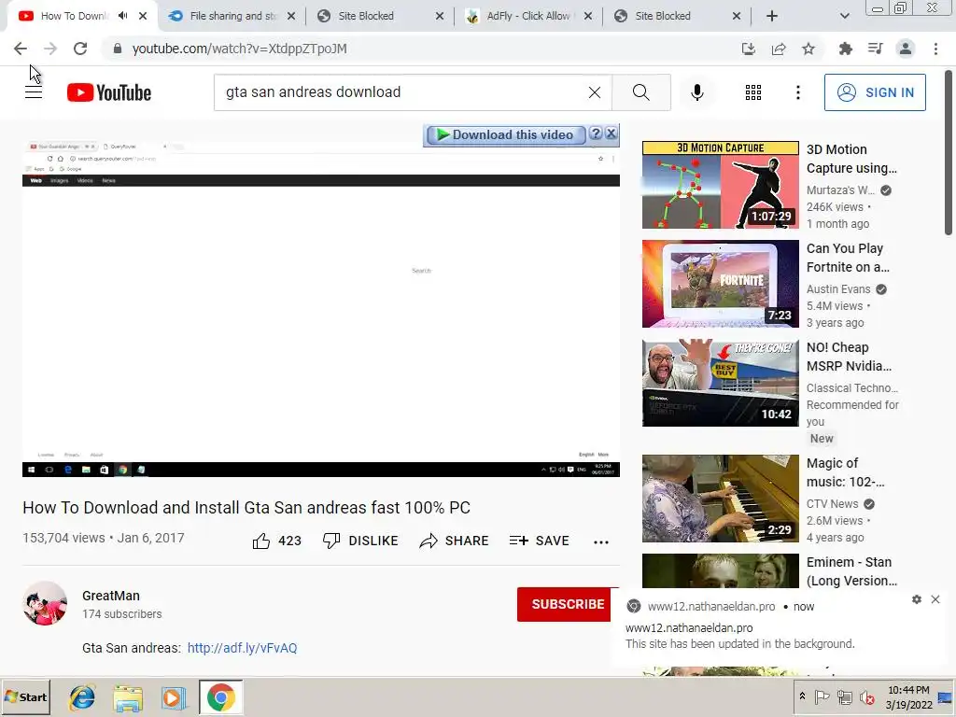Image resolution: width=956 pixels, height=717 pixels.
Task: Open the media controls icon in the toolbar
Action: [875, 49]
